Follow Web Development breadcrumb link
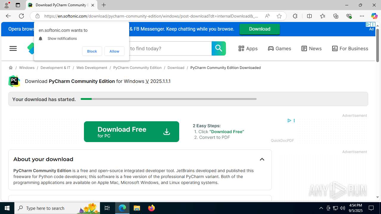381x214 pixels. click(92, 68)
